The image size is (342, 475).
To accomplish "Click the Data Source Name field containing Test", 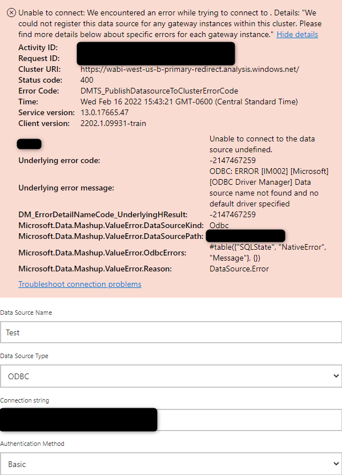I will 171,332.
